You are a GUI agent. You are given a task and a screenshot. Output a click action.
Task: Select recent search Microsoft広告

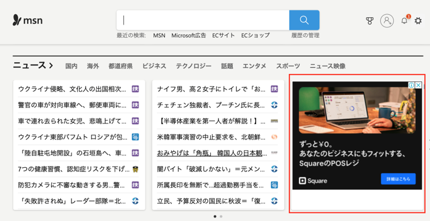click(188, 35)
